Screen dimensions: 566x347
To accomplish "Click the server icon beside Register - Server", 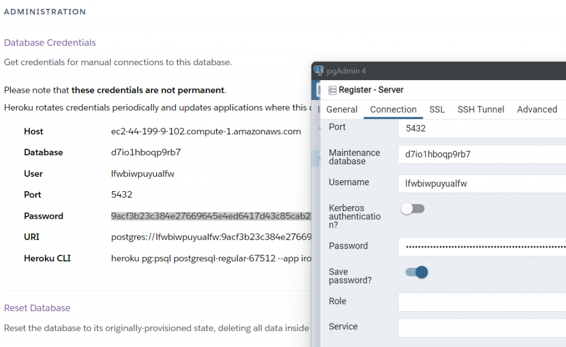I will pyautogui.click(x=332, y=90).
